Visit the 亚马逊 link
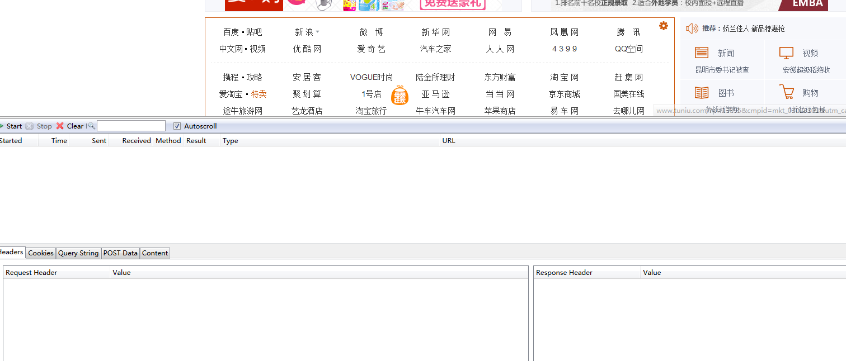This screenshot has width=846, height=361. point(435,94)
